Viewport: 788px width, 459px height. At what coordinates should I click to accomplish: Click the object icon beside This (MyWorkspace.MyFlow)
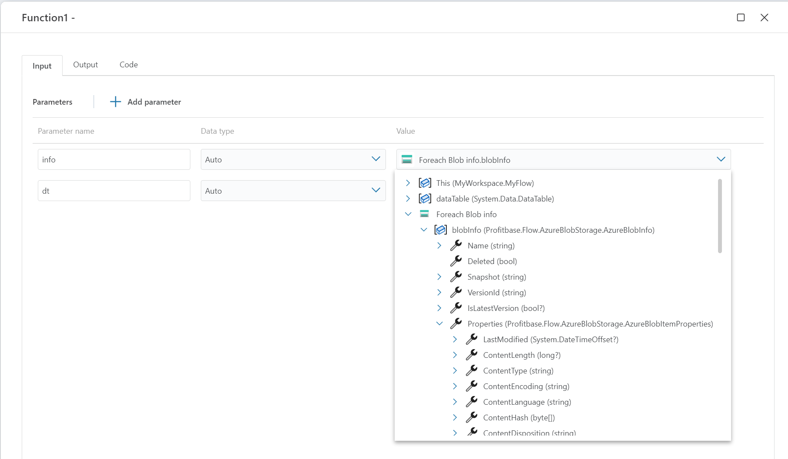pos(425,183)
